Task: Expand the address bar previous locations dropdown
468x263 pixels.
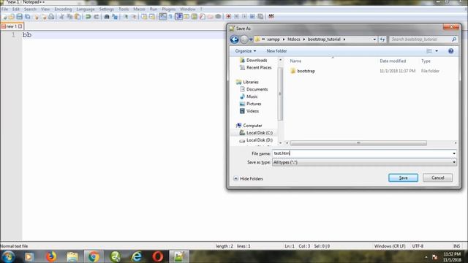Action: [x=374, y=39]
